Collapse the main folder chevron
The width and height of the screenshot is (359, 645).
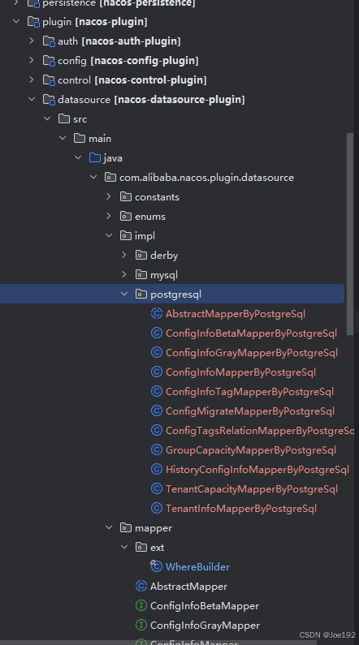63,138
